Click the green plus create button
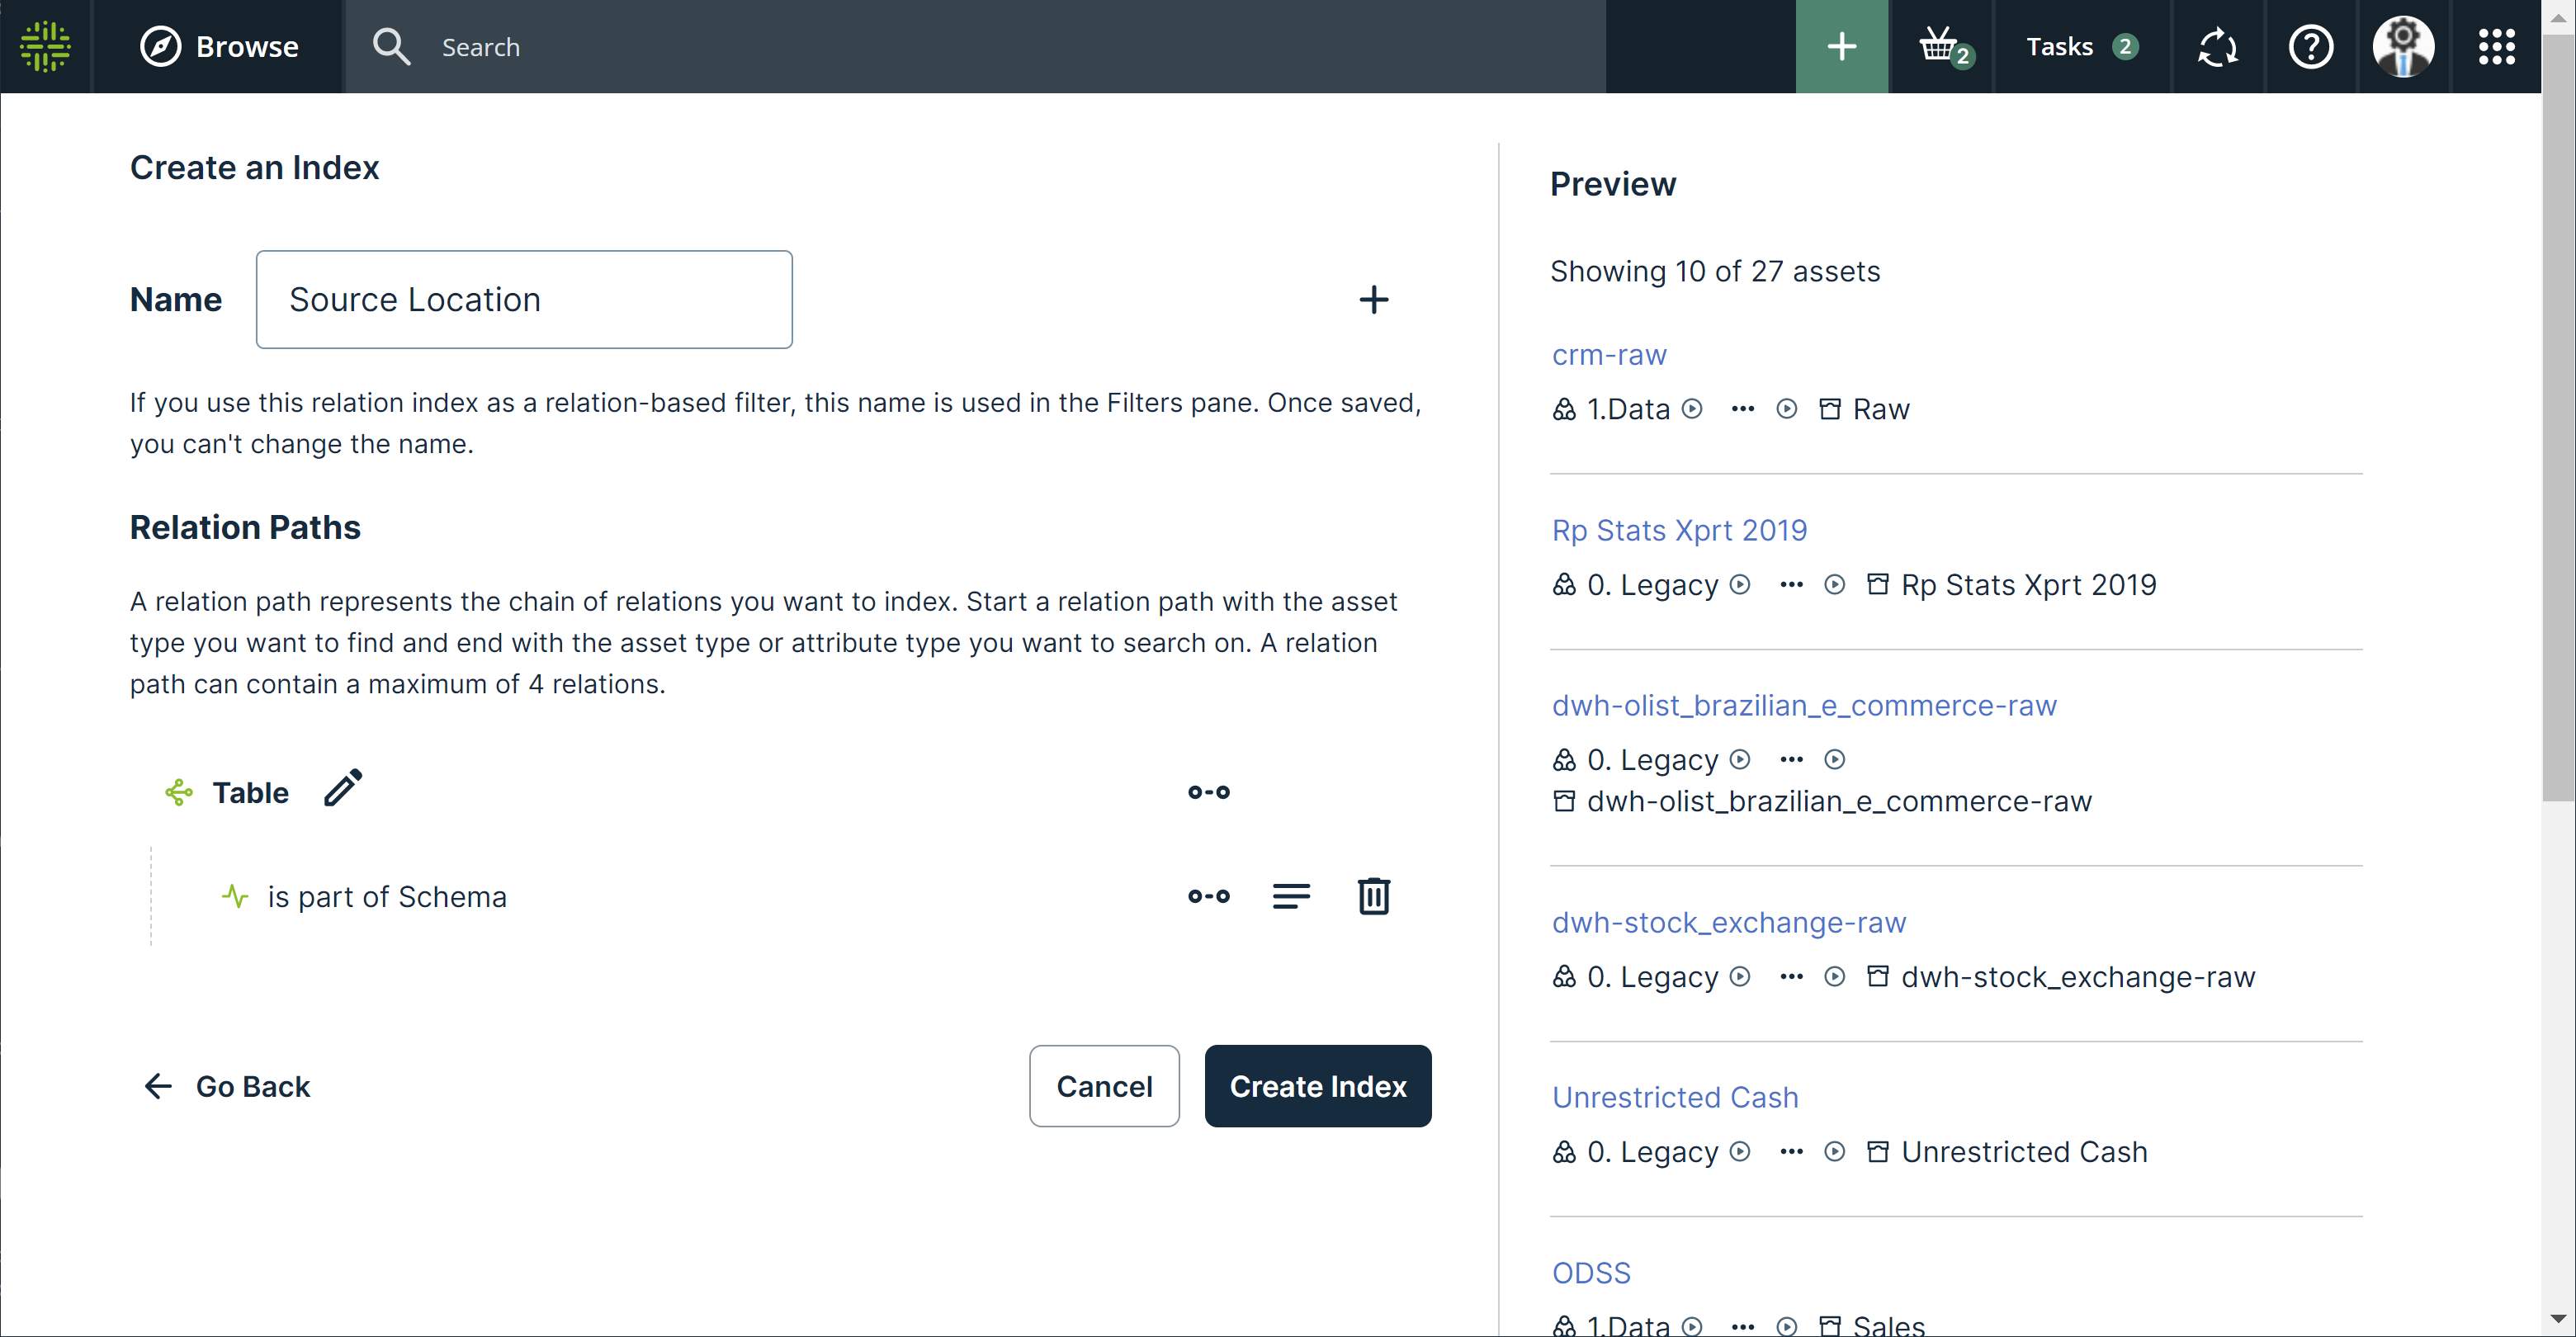The width and height of the screenshot is (2576, 1337). click(x=1841, y=46)
